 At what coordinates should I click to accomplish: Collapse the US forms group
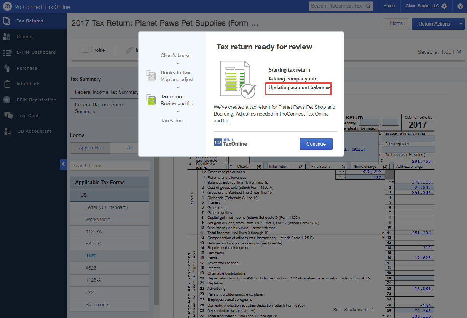tap(110, 195)
